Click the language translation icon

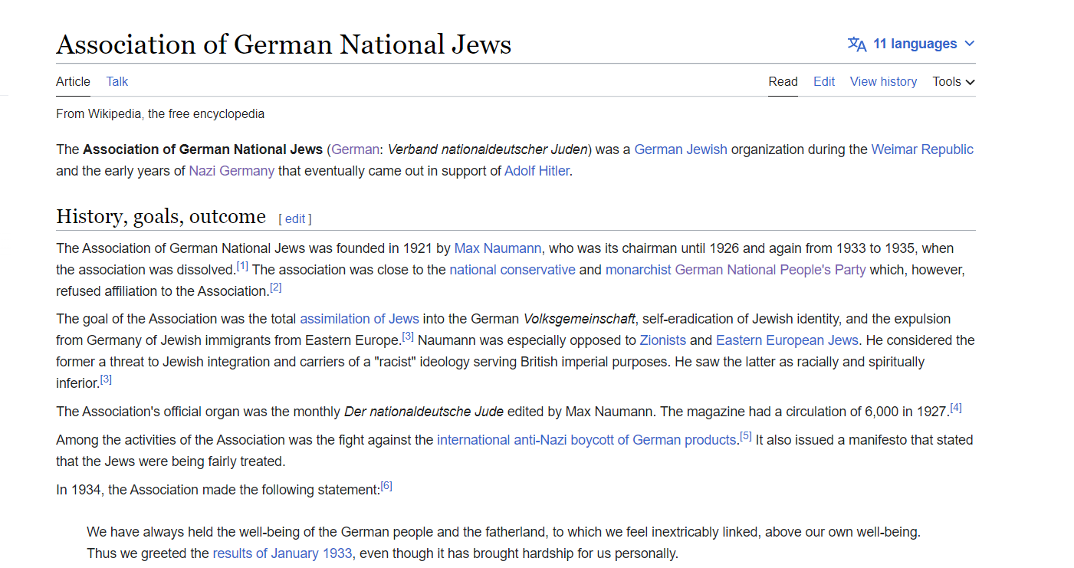pos(857,44)
